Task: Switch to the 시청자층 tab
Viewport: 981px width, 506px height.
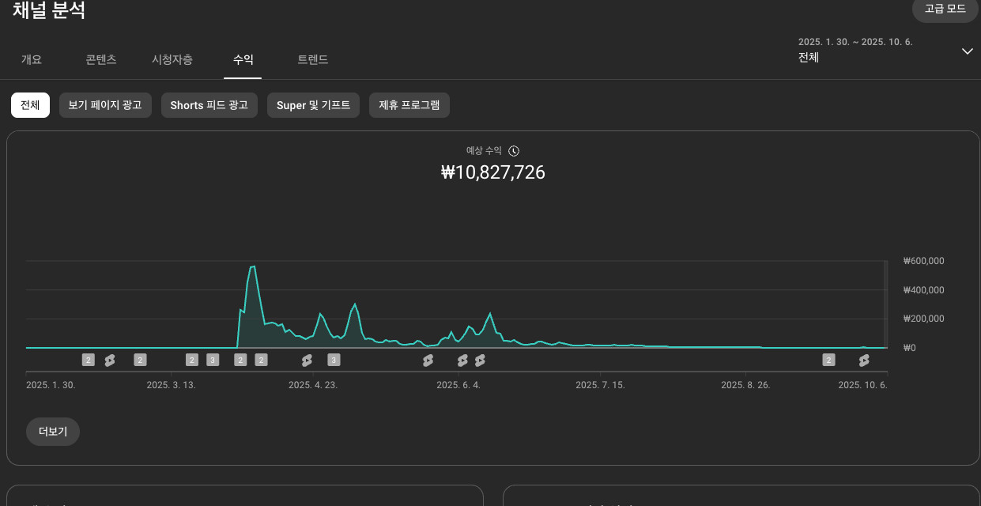Action: click(172, 59)
